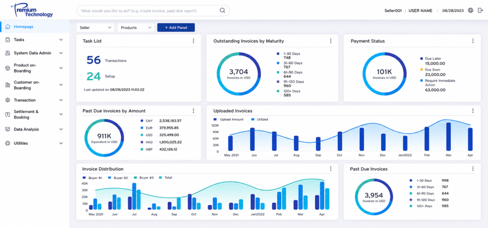Toggle the Utilized legend series
The height and width of the screenshot is (228, 488).
tap(260, 119)
